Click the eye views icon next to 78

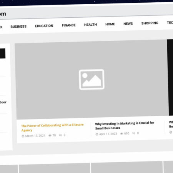pyautogui.click(x=50, y=135)
